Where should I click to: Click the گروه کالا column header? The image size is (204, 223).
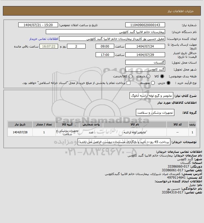67,125
